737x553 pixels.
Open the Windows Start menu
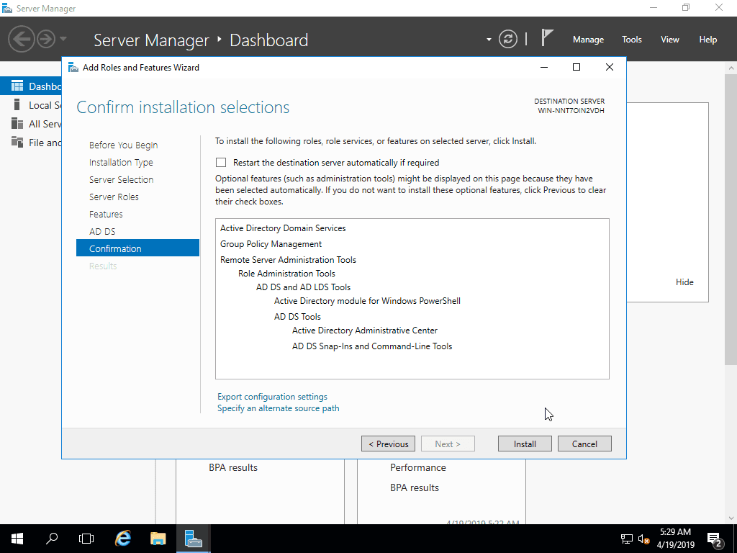pyautogui.click(x=17, y=539)
